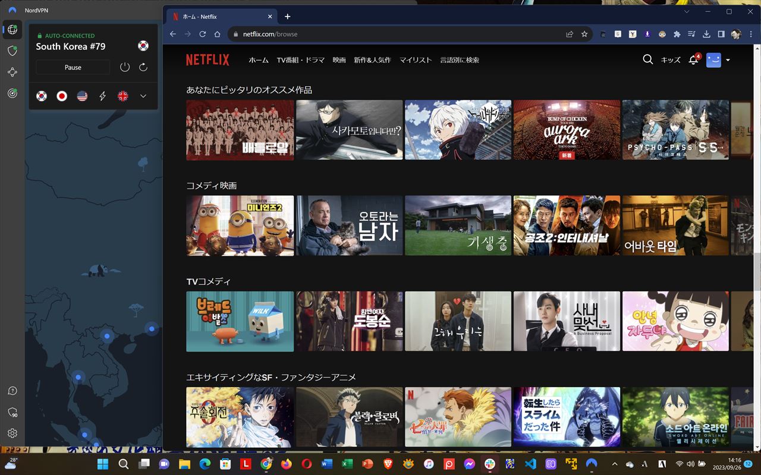Open the Chrome three-dot menu

pyautogui.click(x=751, y=34)
